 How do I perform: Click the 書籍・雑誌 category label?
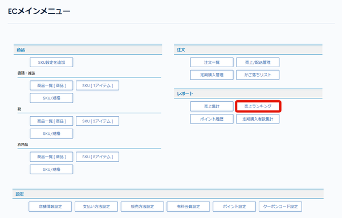(26, 73)
